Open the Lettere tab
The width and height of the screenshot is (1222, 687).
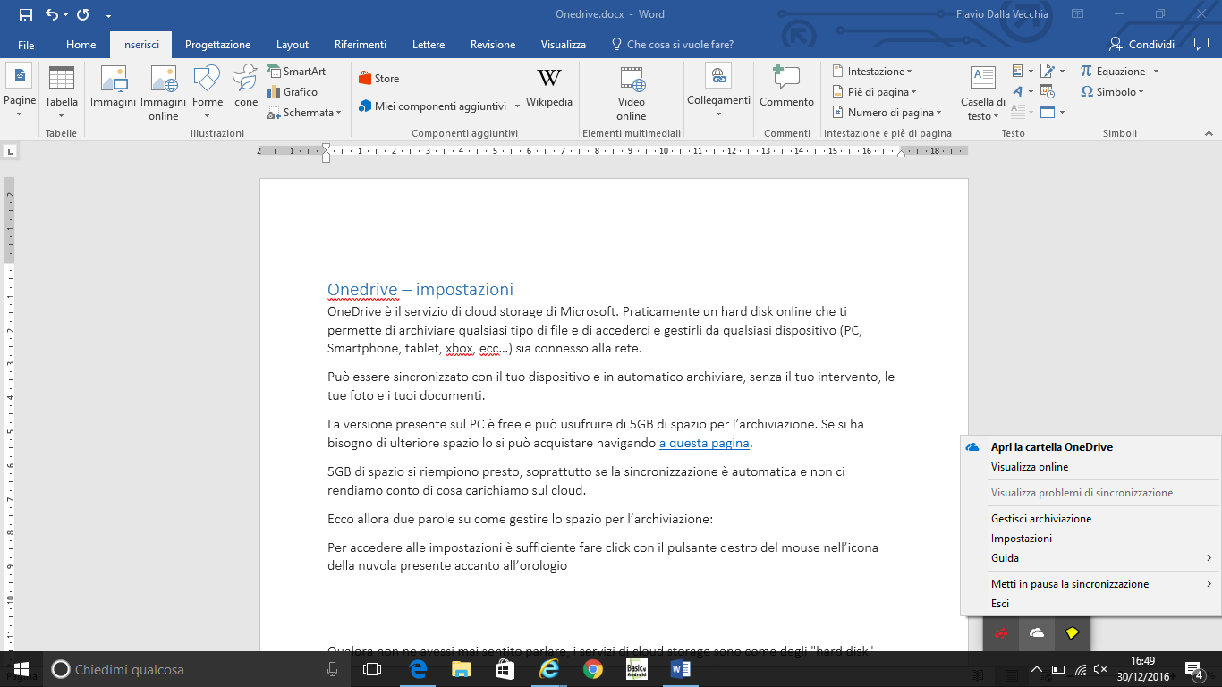(429, 45)
